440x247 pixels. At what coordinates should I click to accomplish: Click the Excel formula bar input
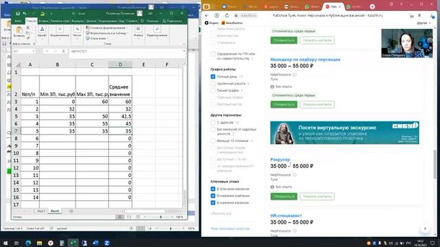coord(125,51)
